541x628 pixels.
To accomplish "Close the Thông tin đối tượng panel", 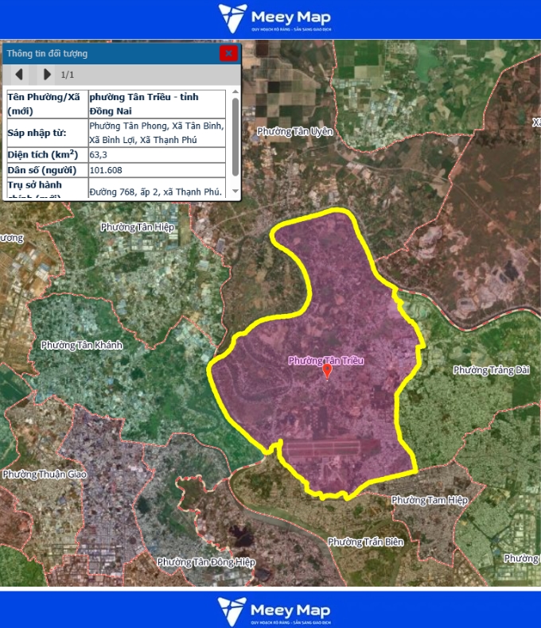I will [x=228, y=53].
